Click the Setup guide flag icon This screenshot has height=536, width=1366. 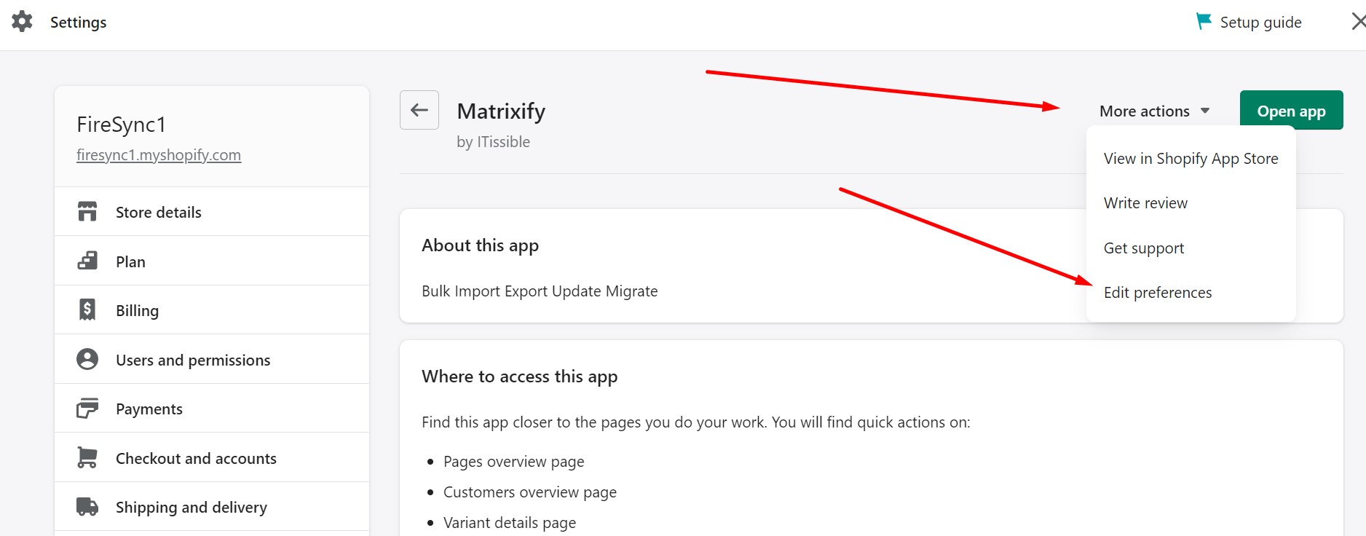click(1204, 22)
